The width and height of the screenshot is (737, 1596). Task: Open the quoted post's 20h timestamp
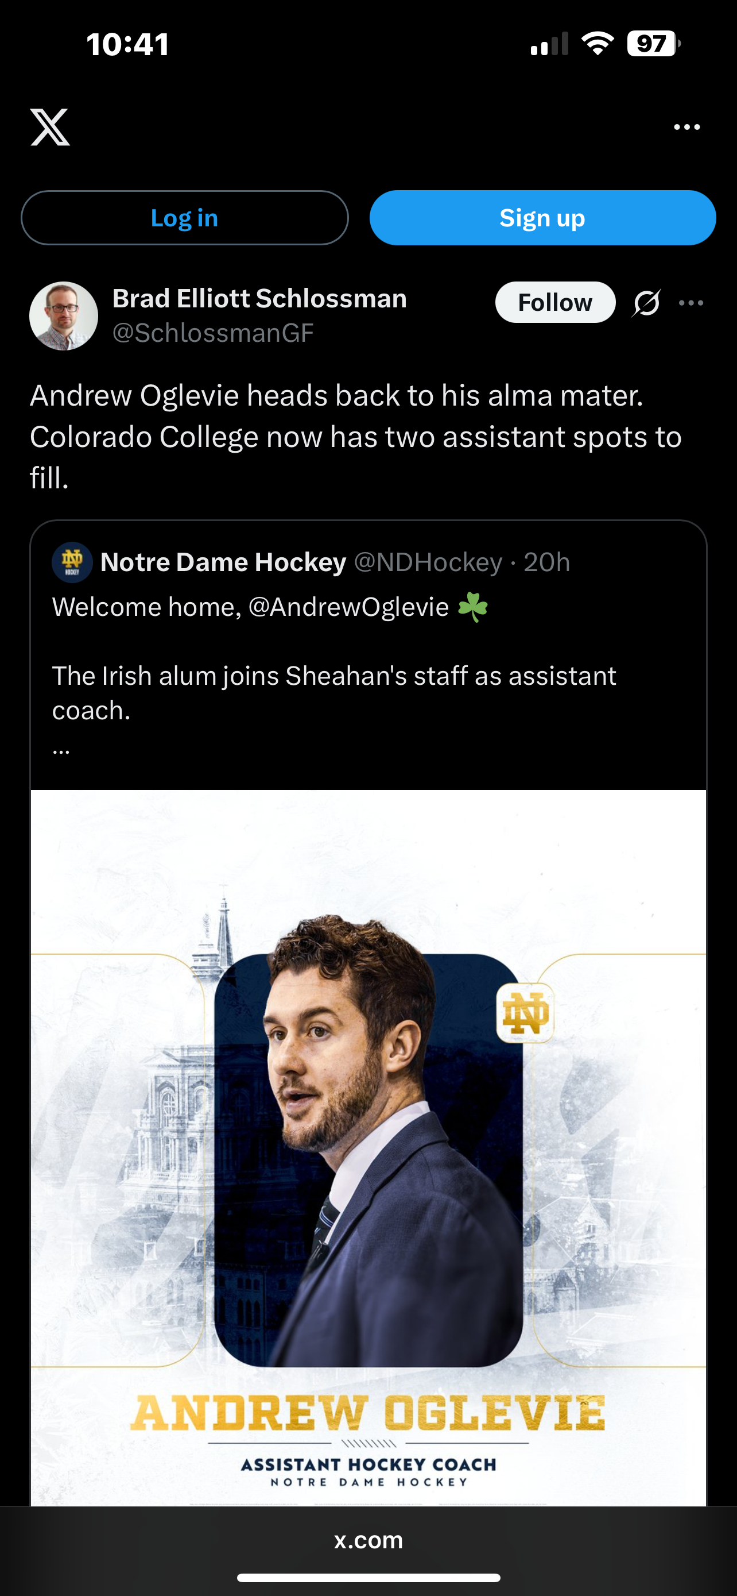tap(546, 562)
